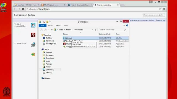Close the Скачанные файлы tab

[118, 5]
